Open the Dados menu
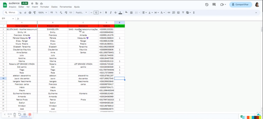 click(x=54, y=7)
